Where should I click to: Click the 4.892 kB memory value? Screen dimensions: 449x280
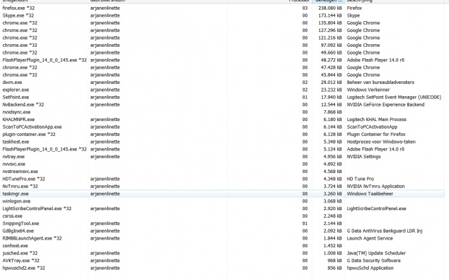pos(332,164)
